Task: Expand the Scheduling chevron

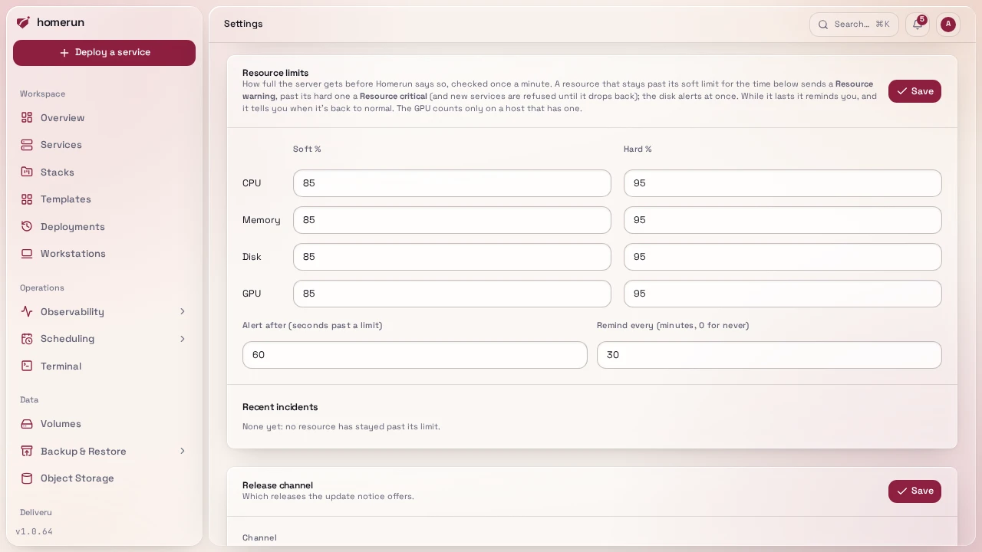Action: point(183,339)
